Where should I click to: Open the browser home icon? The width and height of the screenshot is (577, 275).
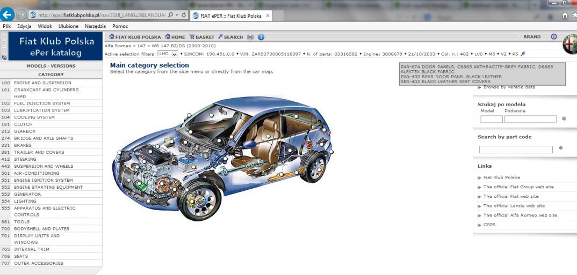click(x=565, y=16)
